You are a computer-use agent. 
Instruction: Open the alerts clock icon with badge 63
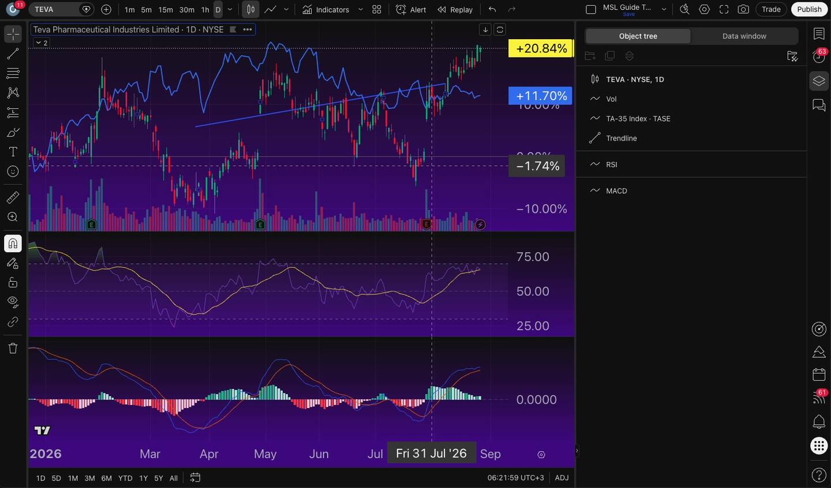(x=819, y=56)
